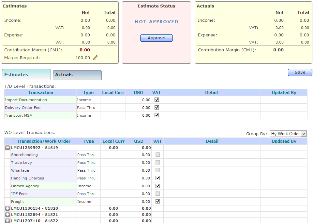Click the Approve button
The image size is (314, 223).
156,38
